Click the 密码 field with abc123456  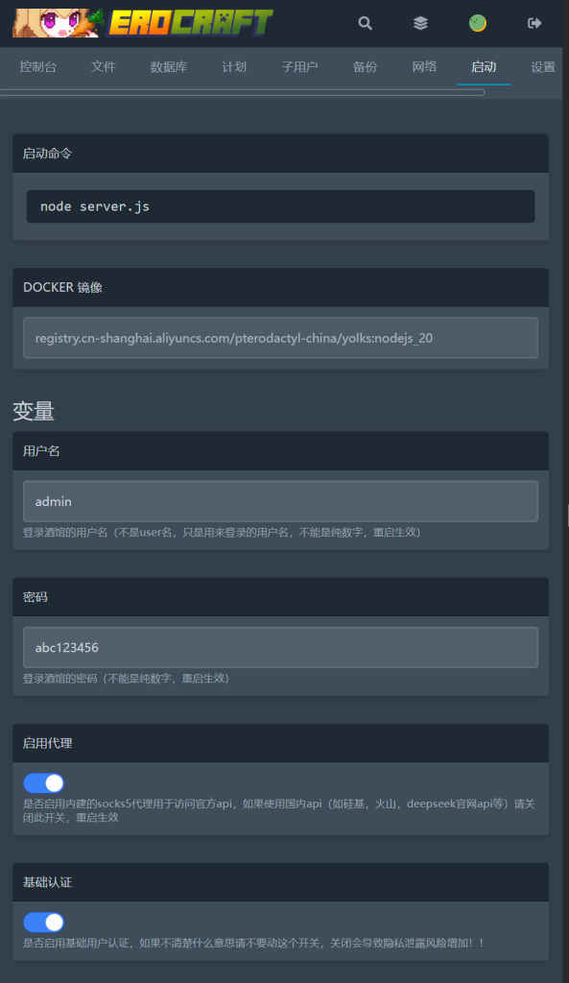tap(281, 648)
